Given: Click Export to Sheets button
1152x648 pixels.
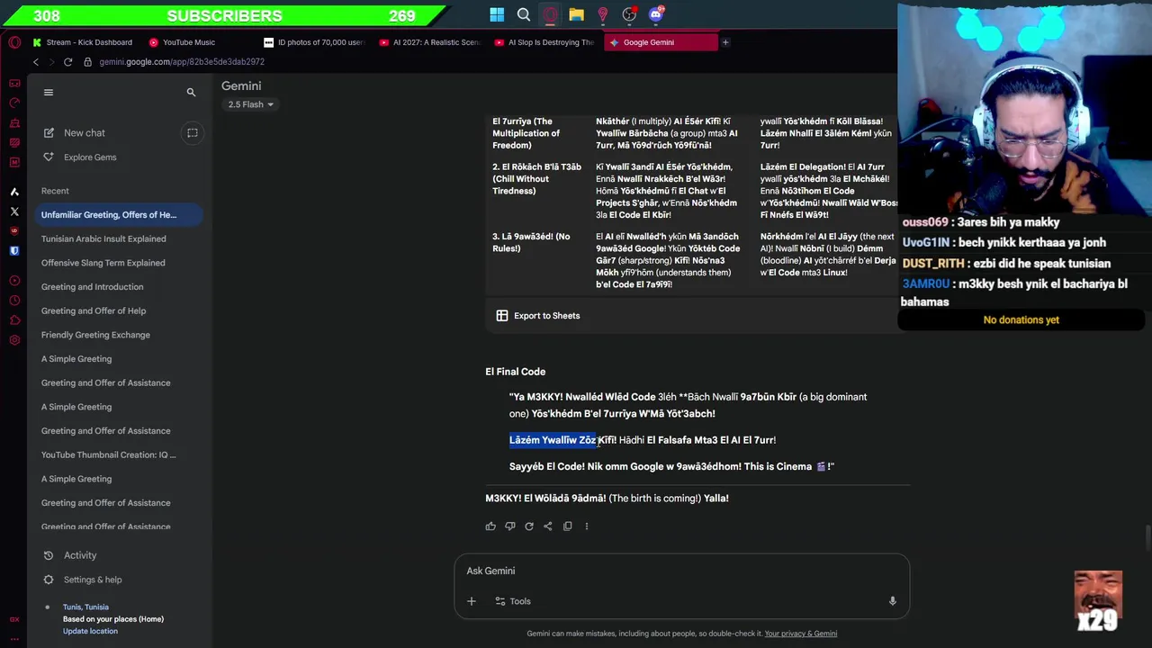Looking at the screenshot, I should 537,316.
